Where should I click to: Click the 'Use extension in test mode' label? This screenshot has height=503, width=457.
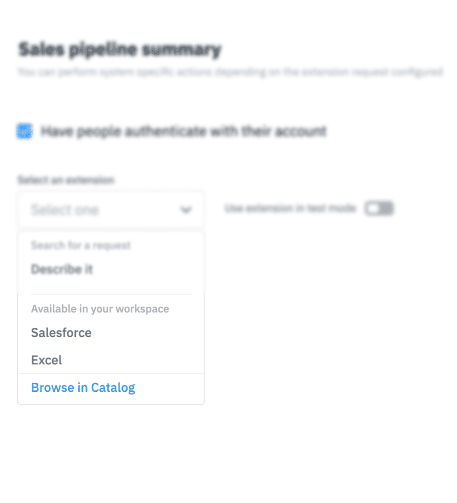coord(290,208)
